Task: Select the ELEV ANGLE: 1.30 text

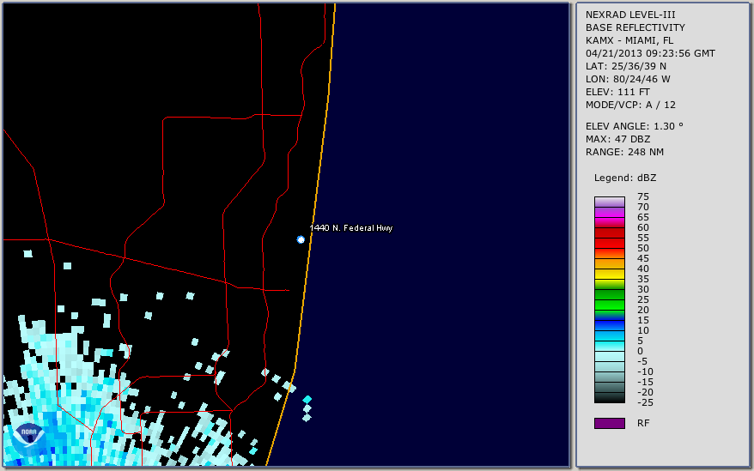Action: click(634, 126)
